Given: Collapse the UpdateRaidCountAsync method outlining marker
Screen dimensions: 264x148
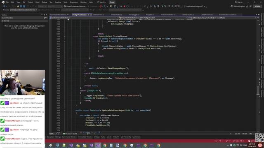Looking at the screenshot, I should point(65,111).
